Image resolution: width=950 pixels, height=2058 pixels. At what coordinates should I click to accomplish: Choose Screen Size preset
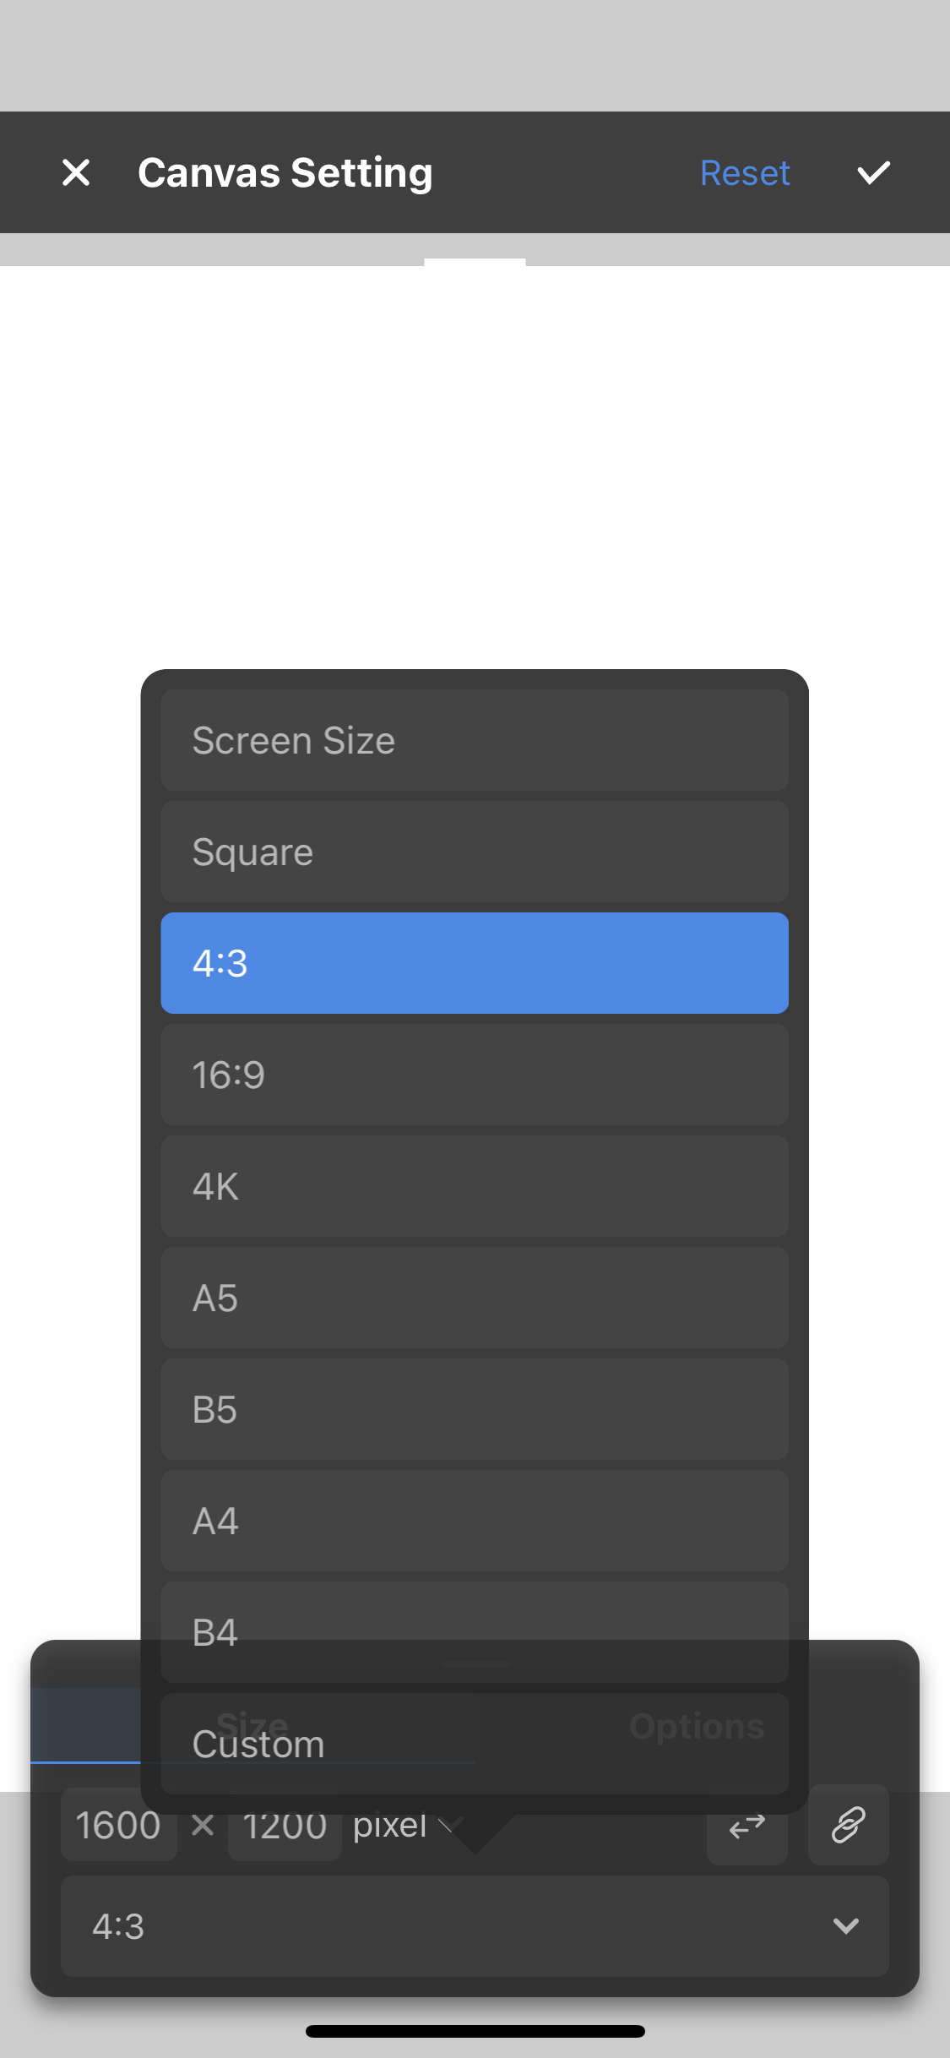(475, 740)
